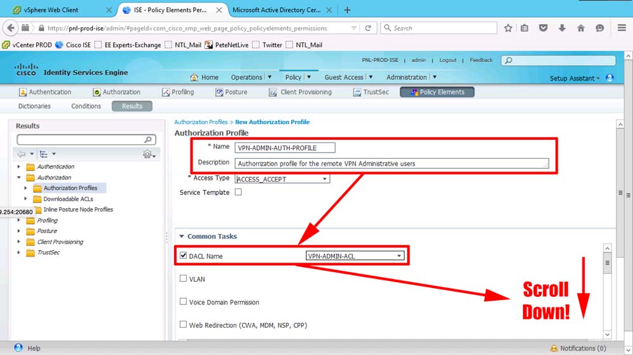
Task: Open the Authorization Profiles breadcrumb link
Action: click(x=201, y=122)
